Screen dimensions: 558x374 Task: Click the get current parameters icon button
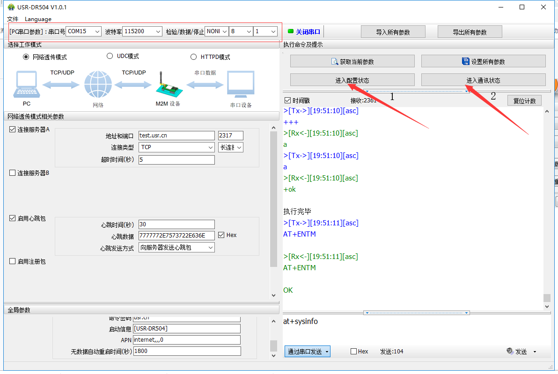click(x=334, y=62)
